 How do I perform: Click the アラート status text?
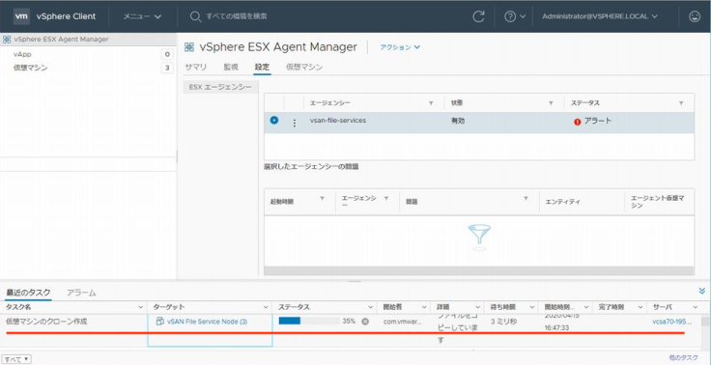[x=598, y=121]
